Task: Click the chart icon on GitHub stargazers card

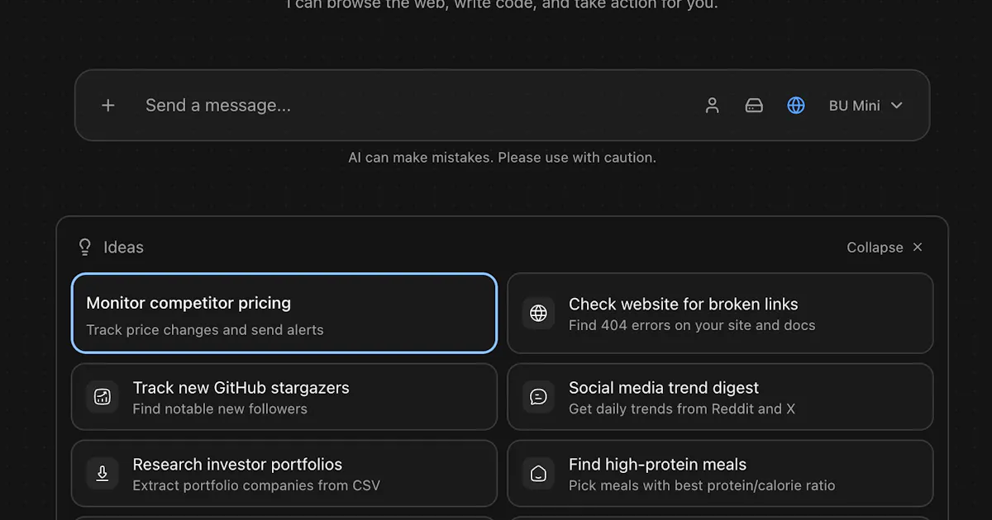Action: pos(103,397)
